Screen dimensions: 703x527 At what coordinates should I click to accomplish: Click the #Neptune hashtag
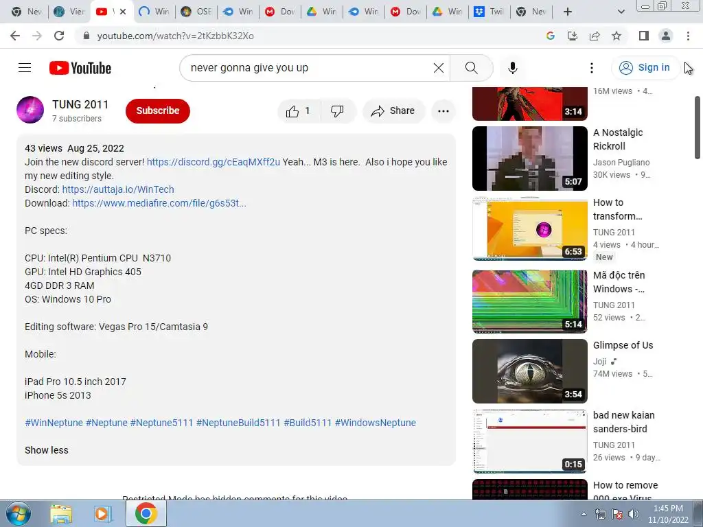click(106, 423)
